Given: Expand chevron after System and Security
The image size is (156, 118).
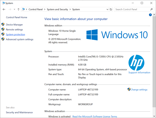Looking at the screenshot, I should tap(70, 9).
